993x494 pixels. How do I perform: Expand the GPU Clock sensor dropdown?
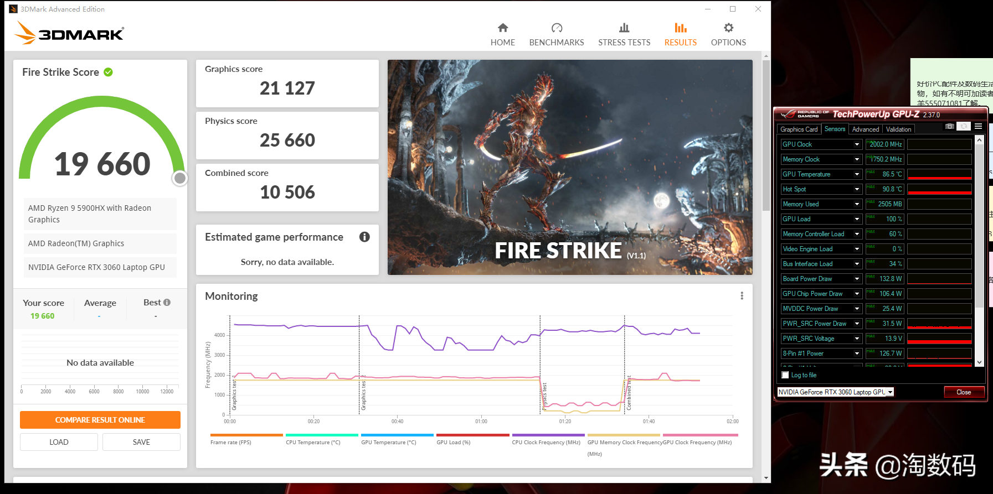click(857, 144)
